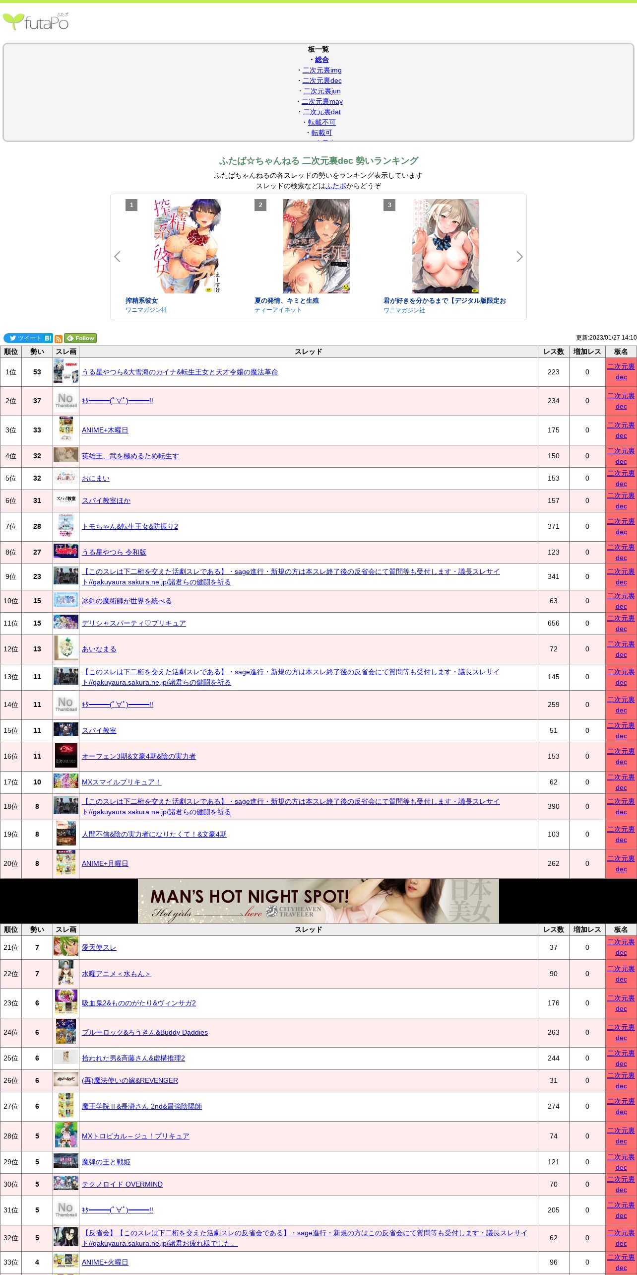Click the ふたポ search link
Viewport: 637px width, 1275px height.
(336, 186)
